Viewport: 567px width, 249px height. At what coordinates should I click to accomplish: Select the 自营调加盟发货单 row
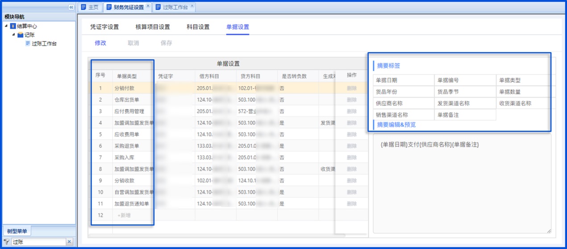point(228,192)
